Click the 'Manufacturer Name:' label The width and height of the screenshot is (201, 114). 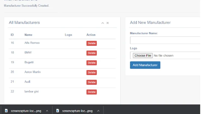(x=144, y=33)
